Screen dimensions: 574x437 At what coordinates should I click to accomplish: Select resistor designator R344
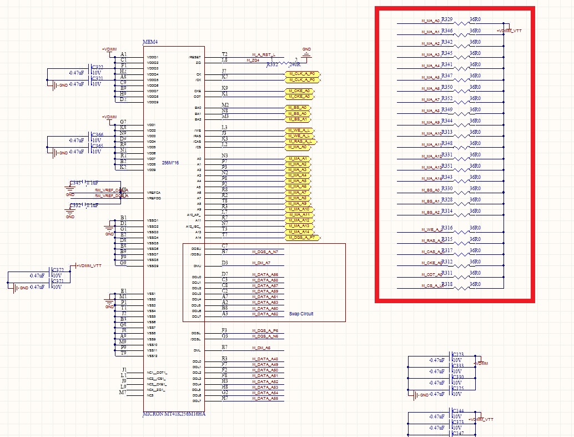coord(447,121)
